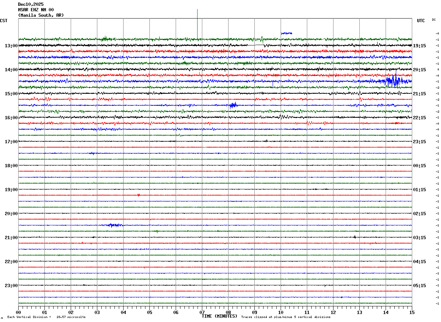Click the 07 minute tick label

(x=202, y=312)
